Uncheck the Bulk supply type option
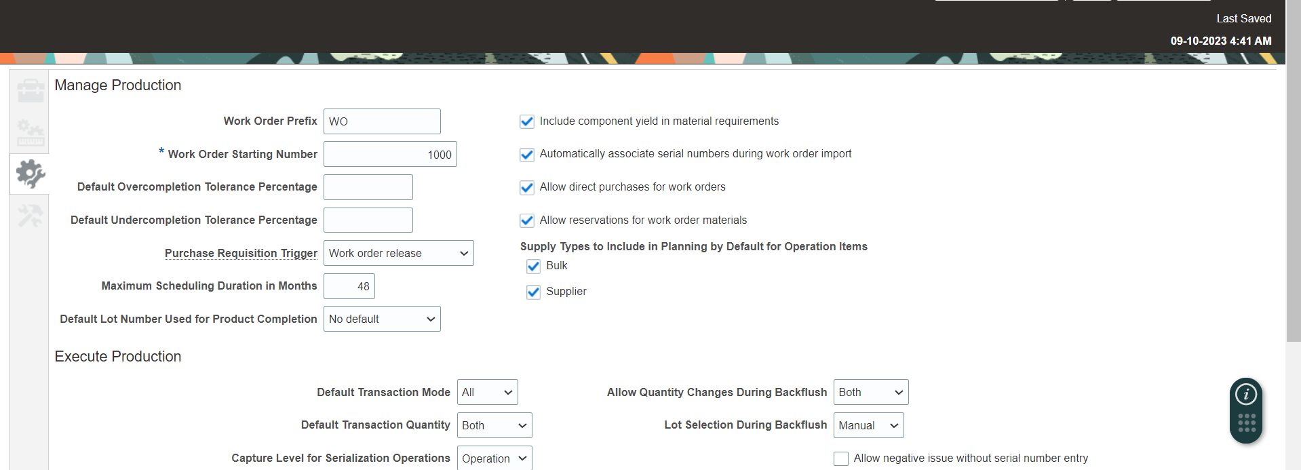This screenshot has width=1301, height=470. click(533, 266)
